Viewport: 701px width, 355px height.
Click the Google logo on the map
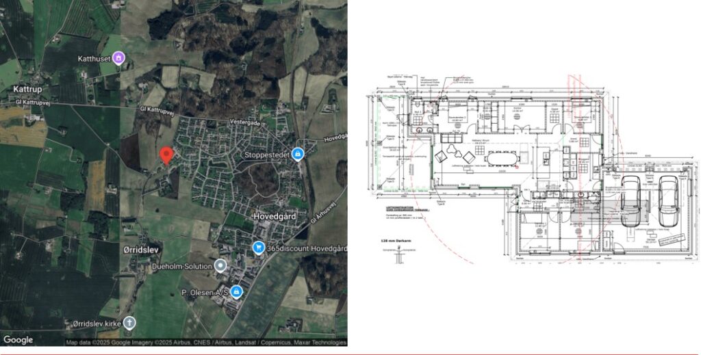pos(18,339)
